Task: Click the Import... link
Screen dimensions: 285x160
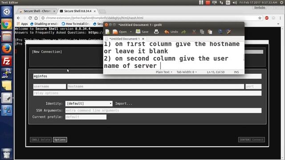Action: (124, 104)
